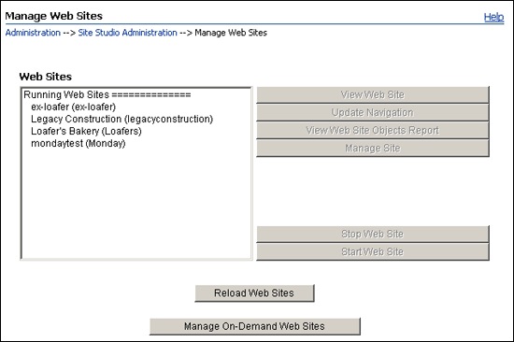Open Site Studio Administration breadcrumb
The image size is (514, 342).
127,33
